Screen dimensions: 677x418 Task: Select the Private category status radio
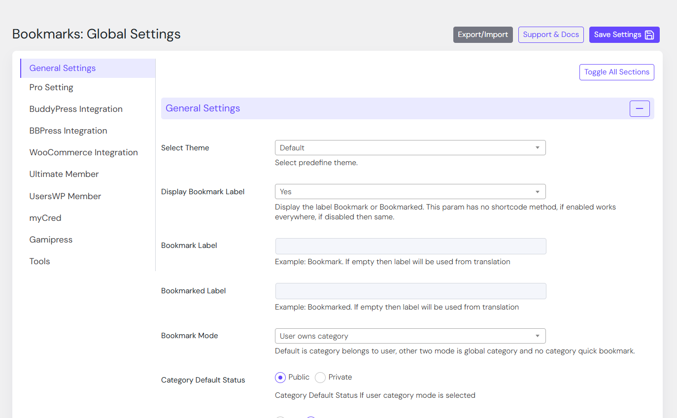point(320,378)
